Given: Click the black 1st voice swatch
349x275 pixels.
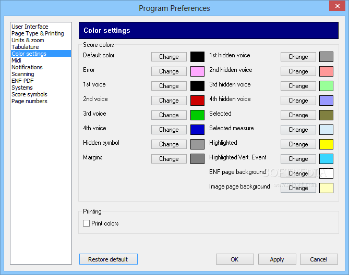Looking at the screenshot, I should click(x=197, y=86).
